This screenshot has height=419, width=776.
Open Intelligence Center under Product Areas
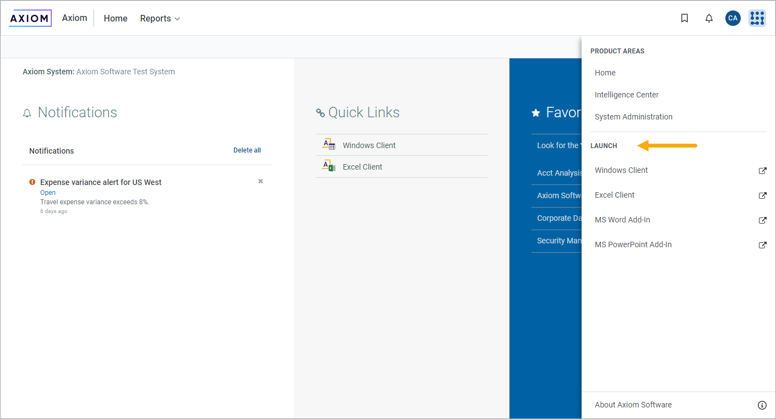pyautogui.click(x=626, y=95)
